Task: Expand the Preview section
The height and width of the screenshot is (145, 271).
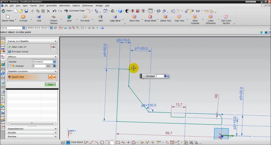Action: [55, 136]
